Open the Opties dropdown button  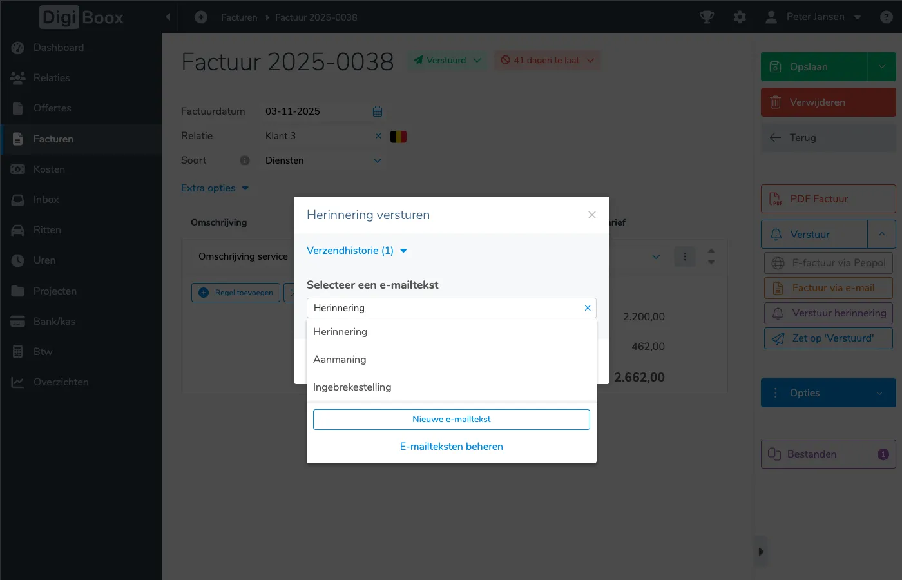tap(828, 393)
